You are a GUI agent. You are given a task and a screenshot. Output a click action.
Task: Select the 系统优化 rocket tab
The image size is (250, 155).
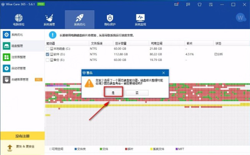[x=80, y=20]
